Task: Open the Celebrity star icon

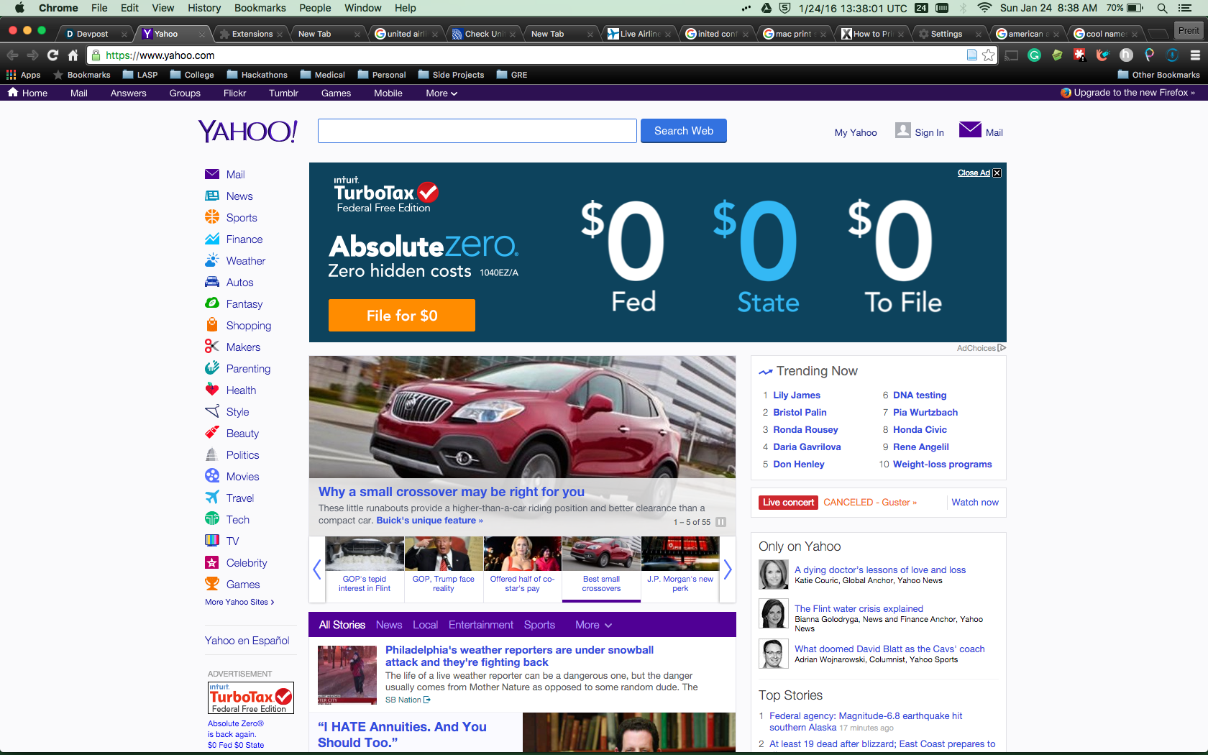Action: tap(212, 562)
